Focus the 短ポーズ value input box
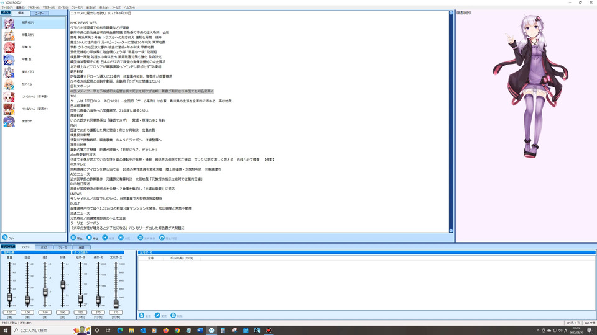Image resolution: width=597 pixels, height=335 pixels. point(80,312)
